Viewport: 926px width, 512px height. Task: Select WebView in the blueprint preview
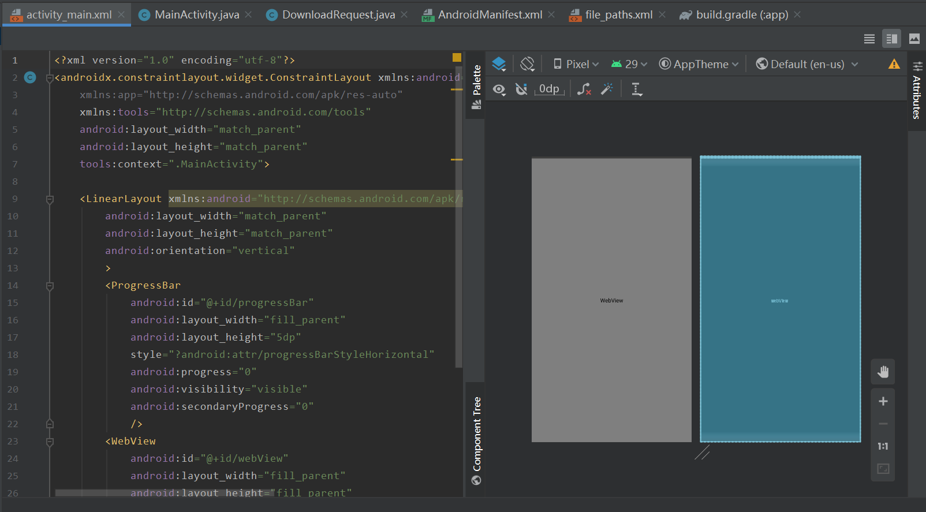pos(780,299)
